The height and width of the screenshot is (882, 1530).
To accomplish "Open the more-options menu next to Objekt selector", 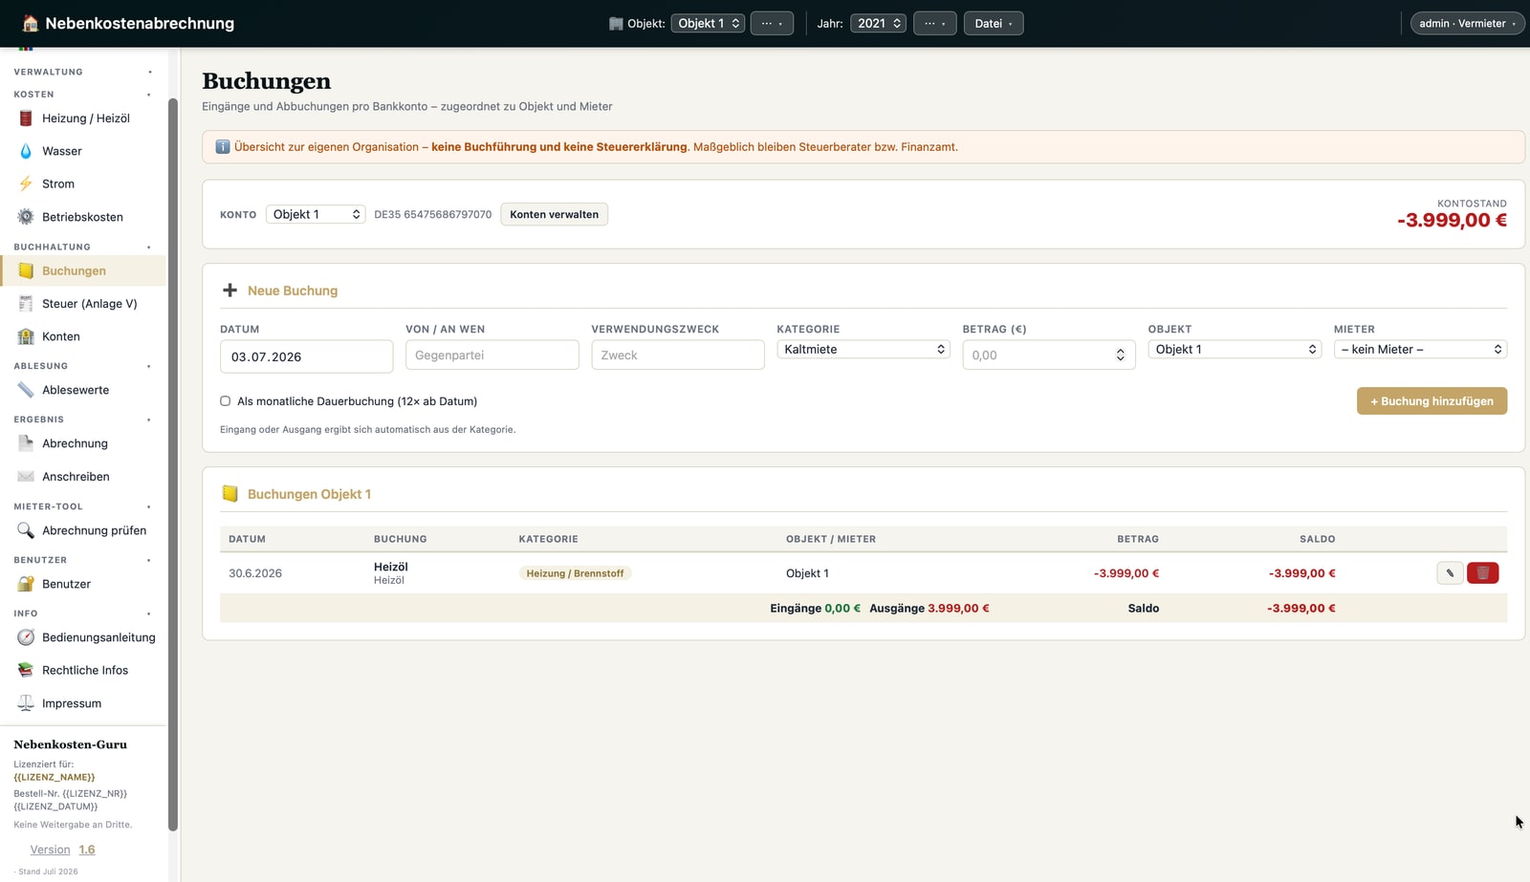I will coord(772,23).
